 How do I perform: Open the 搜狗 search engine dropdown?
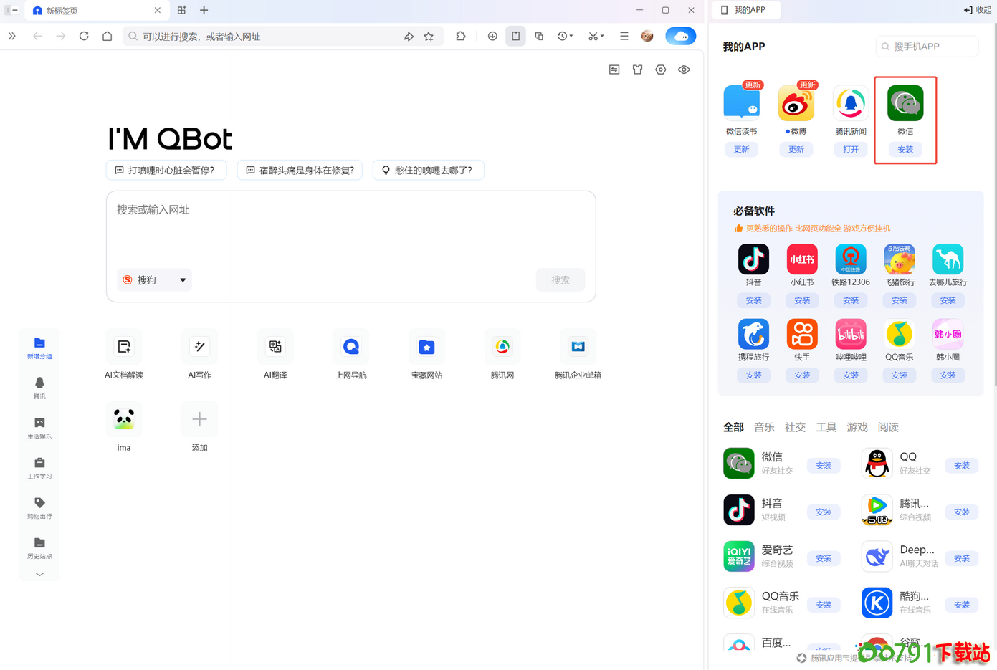click(x=154, y=279)
